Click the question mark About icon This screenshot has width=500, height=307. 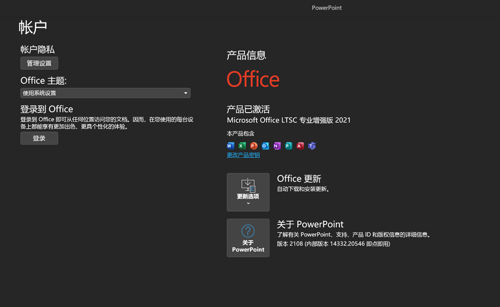[x=248, y=231]
